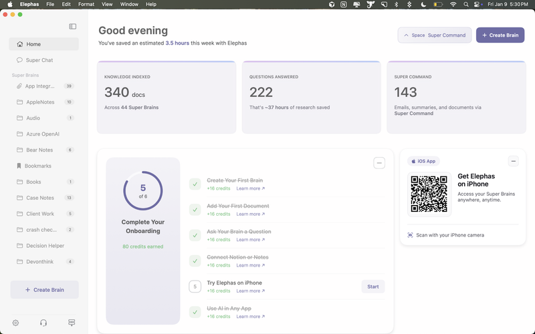Click the iOS App badge
This screenshot has height=334, width=535.
coord(423,161)
